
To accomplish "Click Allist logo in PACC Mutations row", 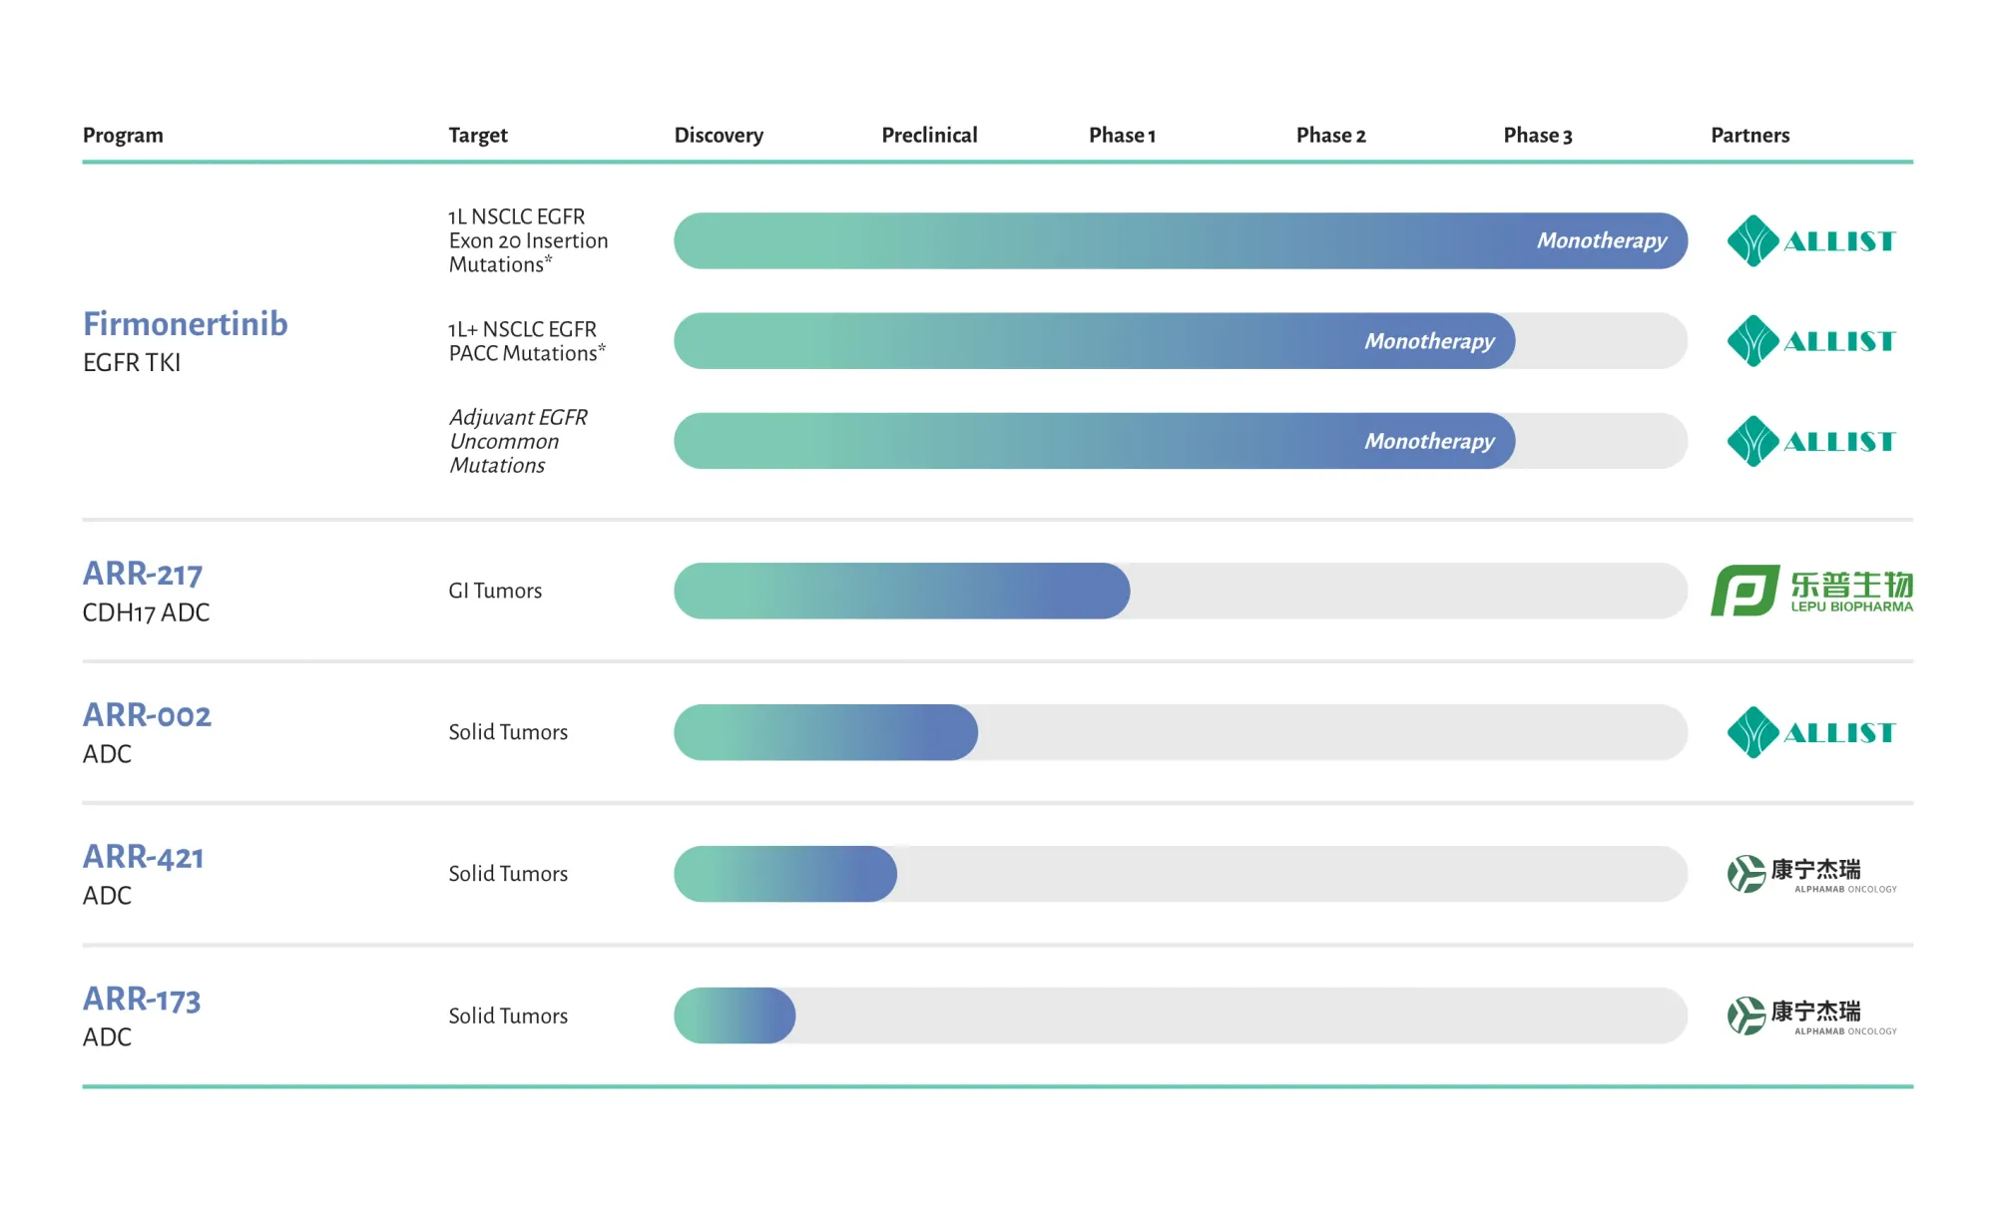I will coord(1811,341).
